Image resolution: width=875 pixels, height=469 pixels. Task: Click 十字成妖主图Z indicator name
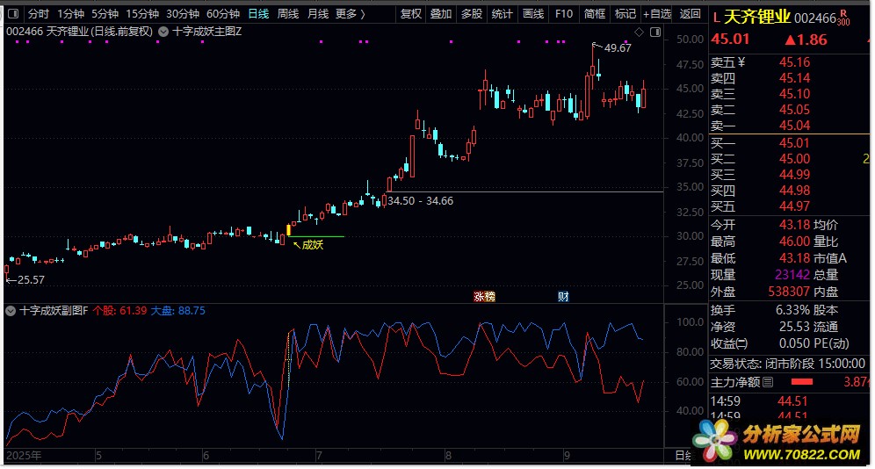(x=207, y=32)
